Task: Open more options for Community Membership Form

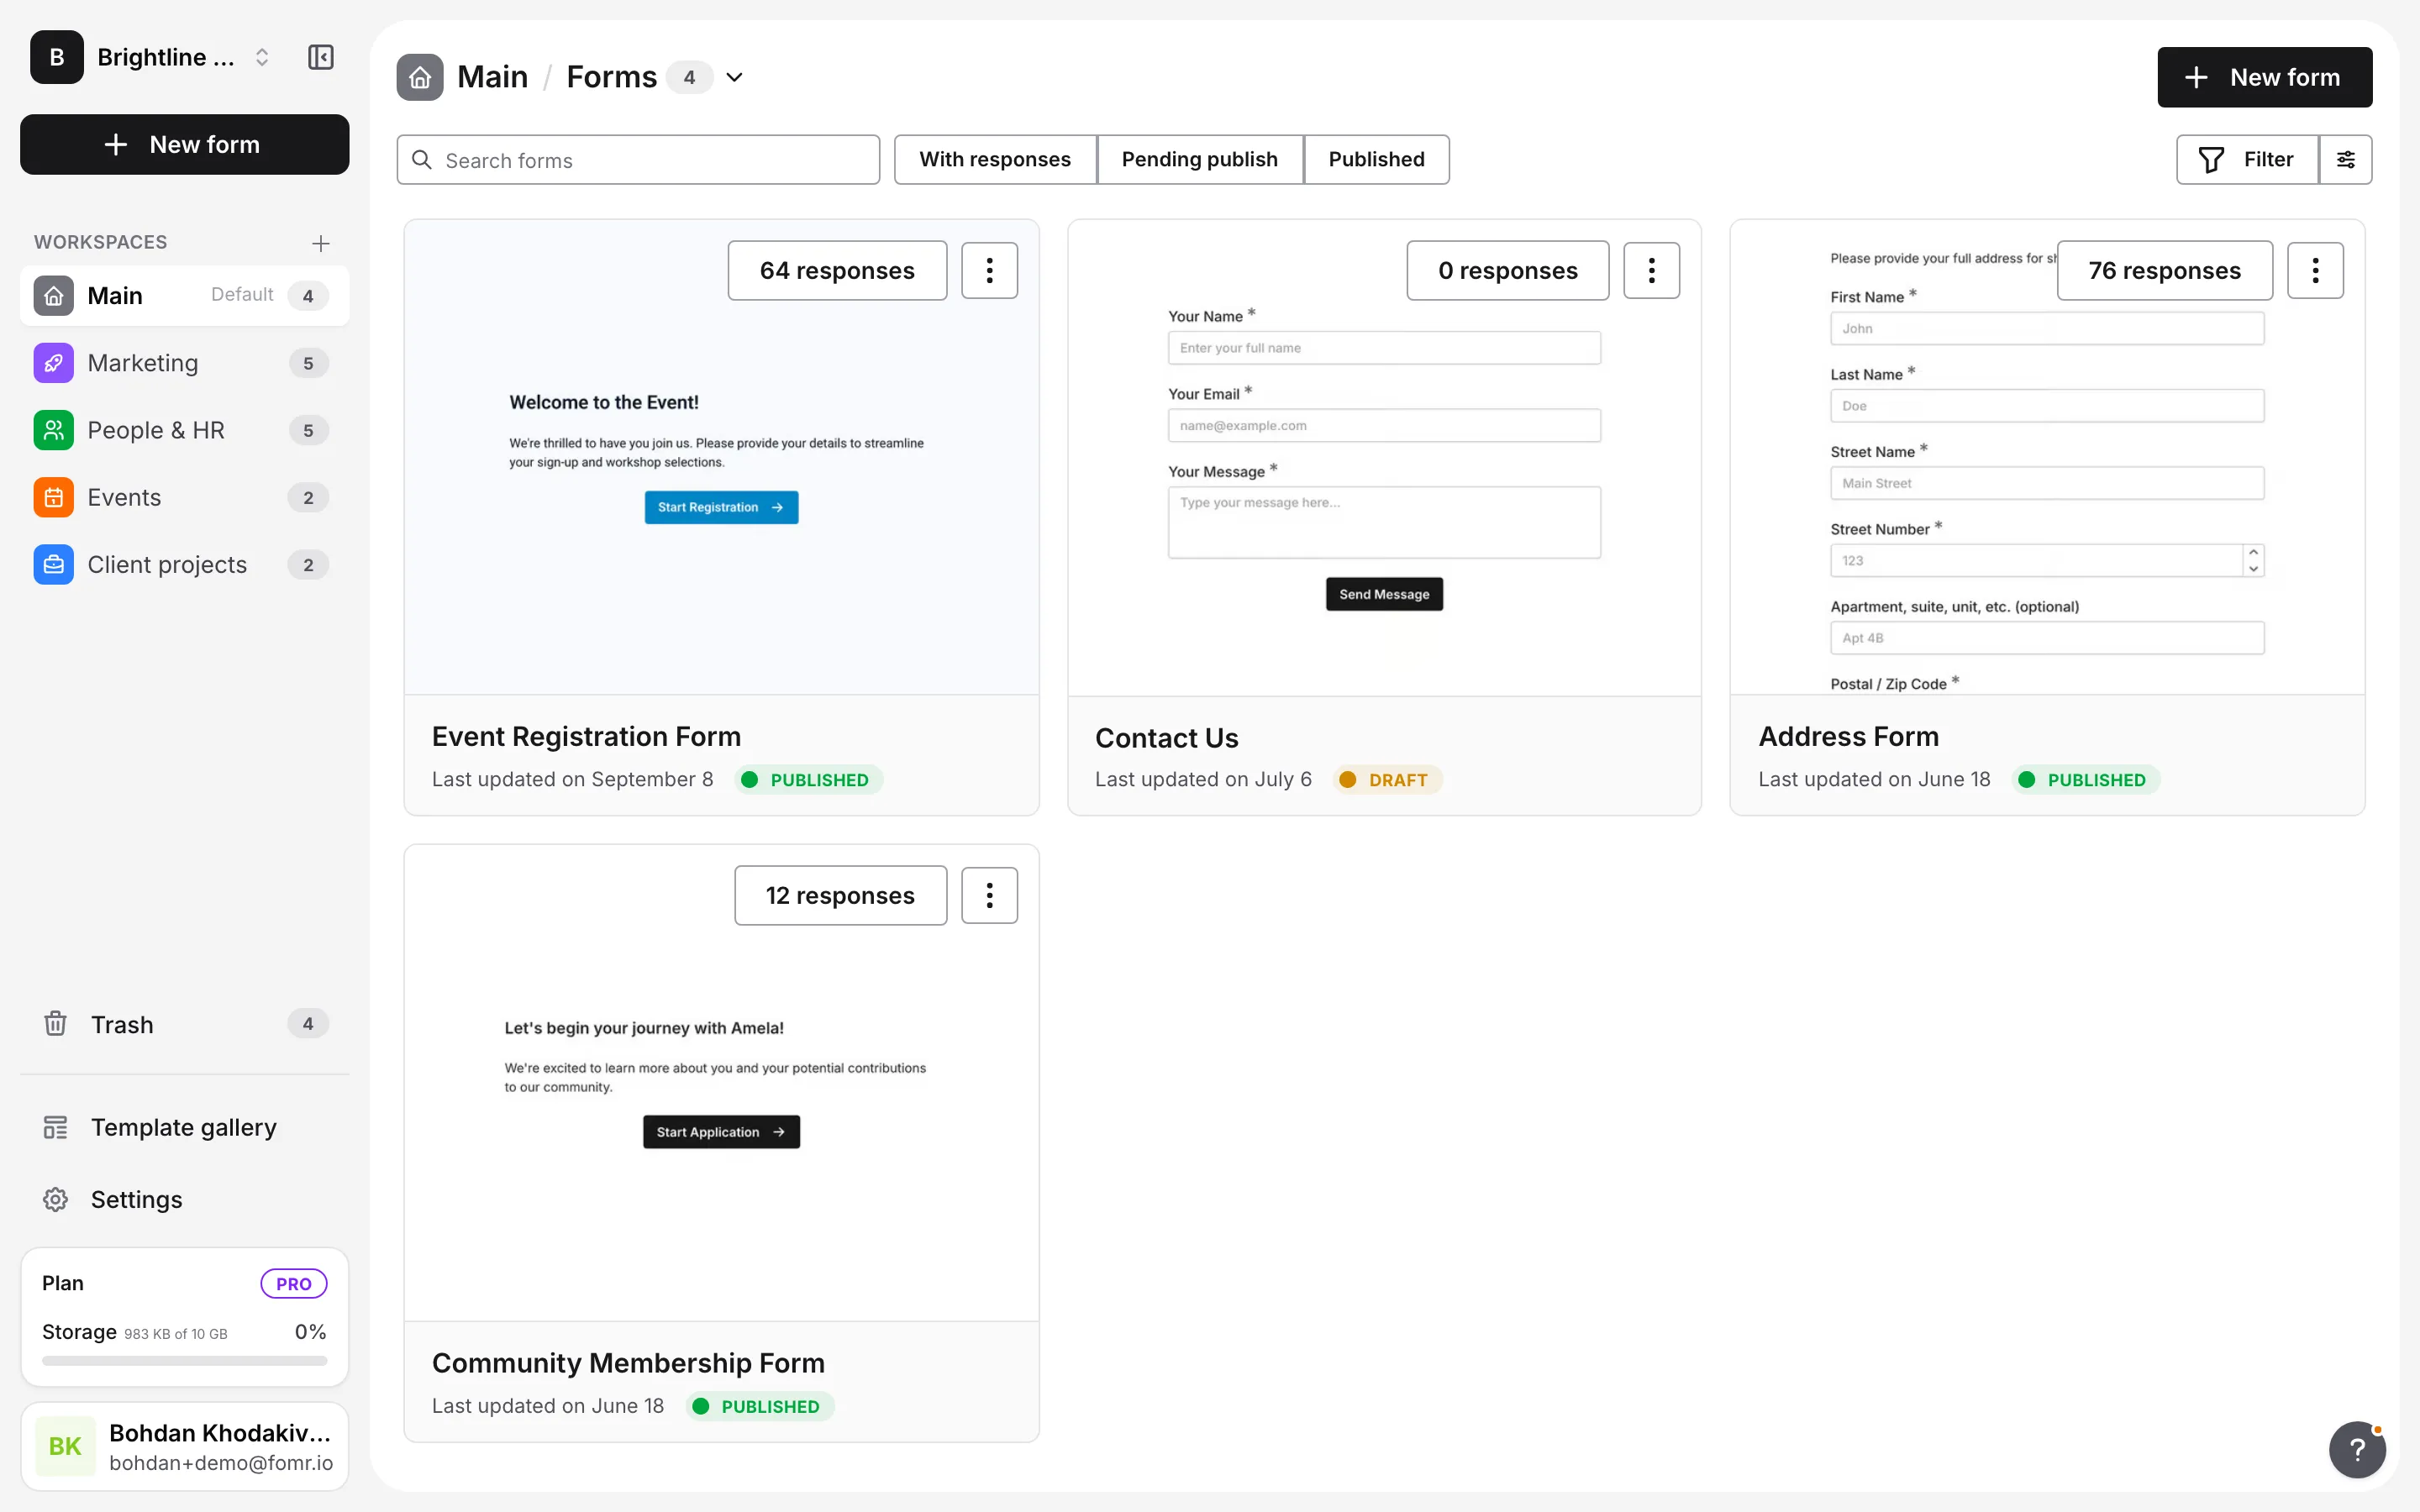Action: 989,895
